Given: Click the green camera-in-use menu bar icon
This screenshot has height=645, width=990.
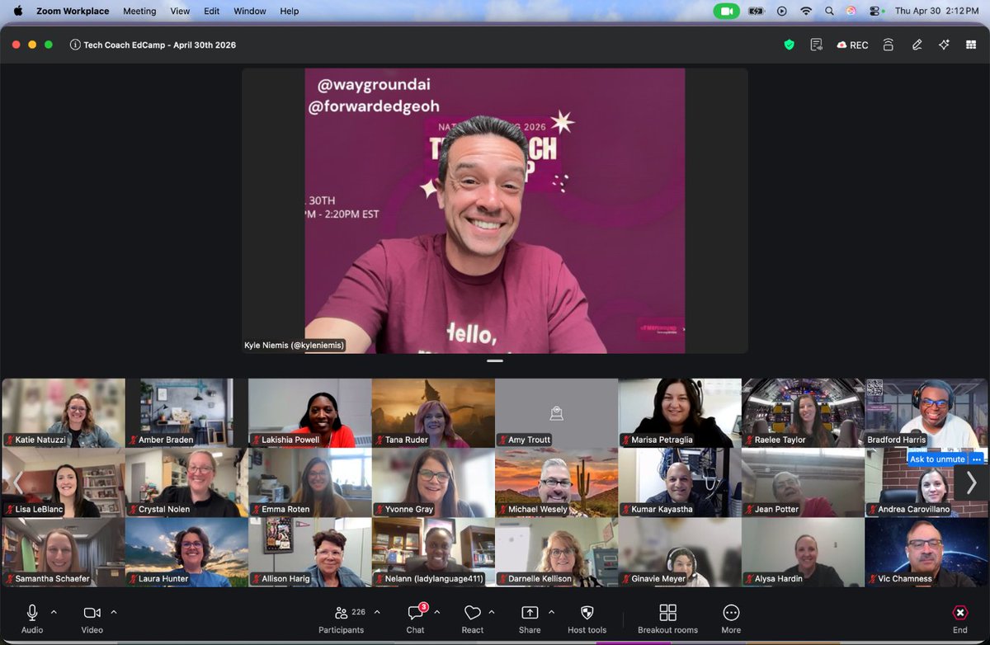Looking at the screenshot, I should 727,11.
